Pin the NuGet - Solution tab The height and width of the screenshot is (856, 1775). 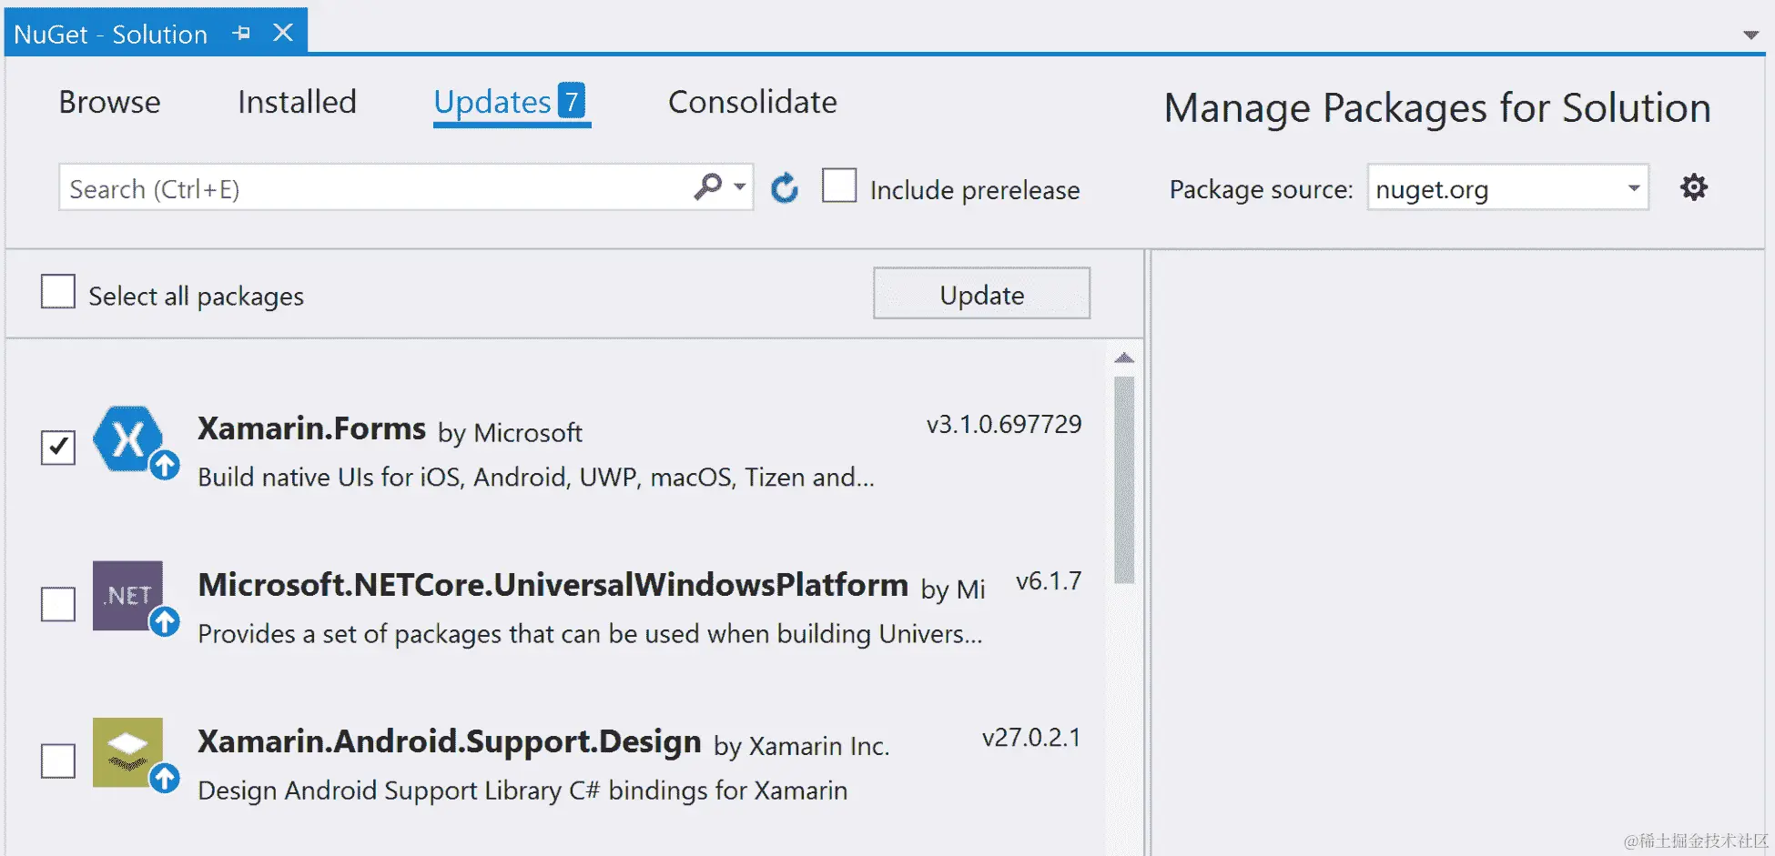coord(241,34)
